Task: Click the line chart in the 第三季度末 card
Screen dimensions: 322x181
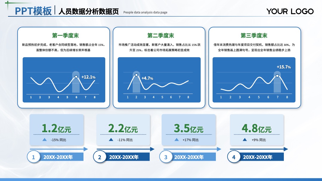Action: pos(254,80)
